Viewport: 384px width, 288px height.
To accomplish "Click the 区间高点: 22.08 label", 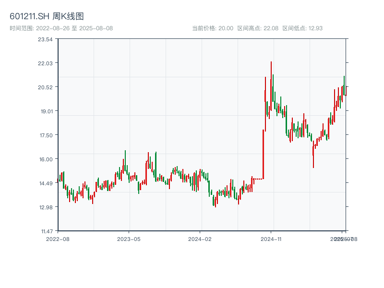I will 258,28.
